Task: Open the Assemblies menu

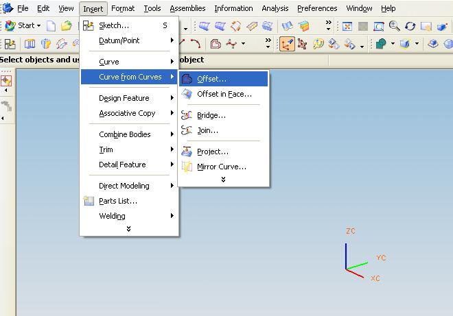Action: click(x=187, y=9)
